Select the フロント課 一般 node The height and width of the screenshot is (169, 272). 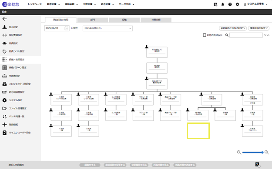(x=143, y=115)
